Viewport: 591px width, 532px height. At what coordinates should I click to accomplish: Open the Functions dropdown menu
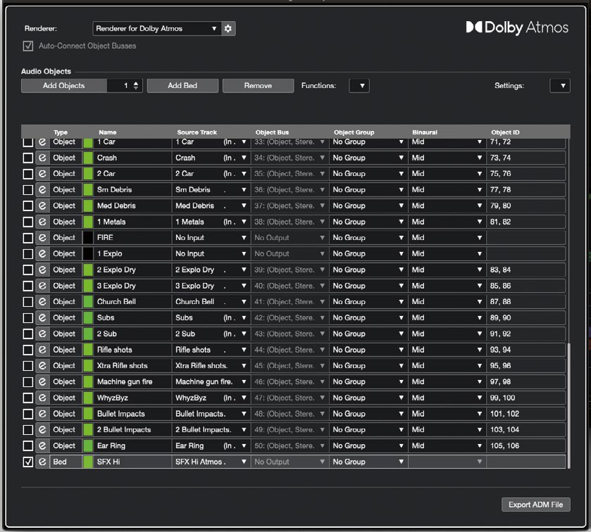(359, 86)
